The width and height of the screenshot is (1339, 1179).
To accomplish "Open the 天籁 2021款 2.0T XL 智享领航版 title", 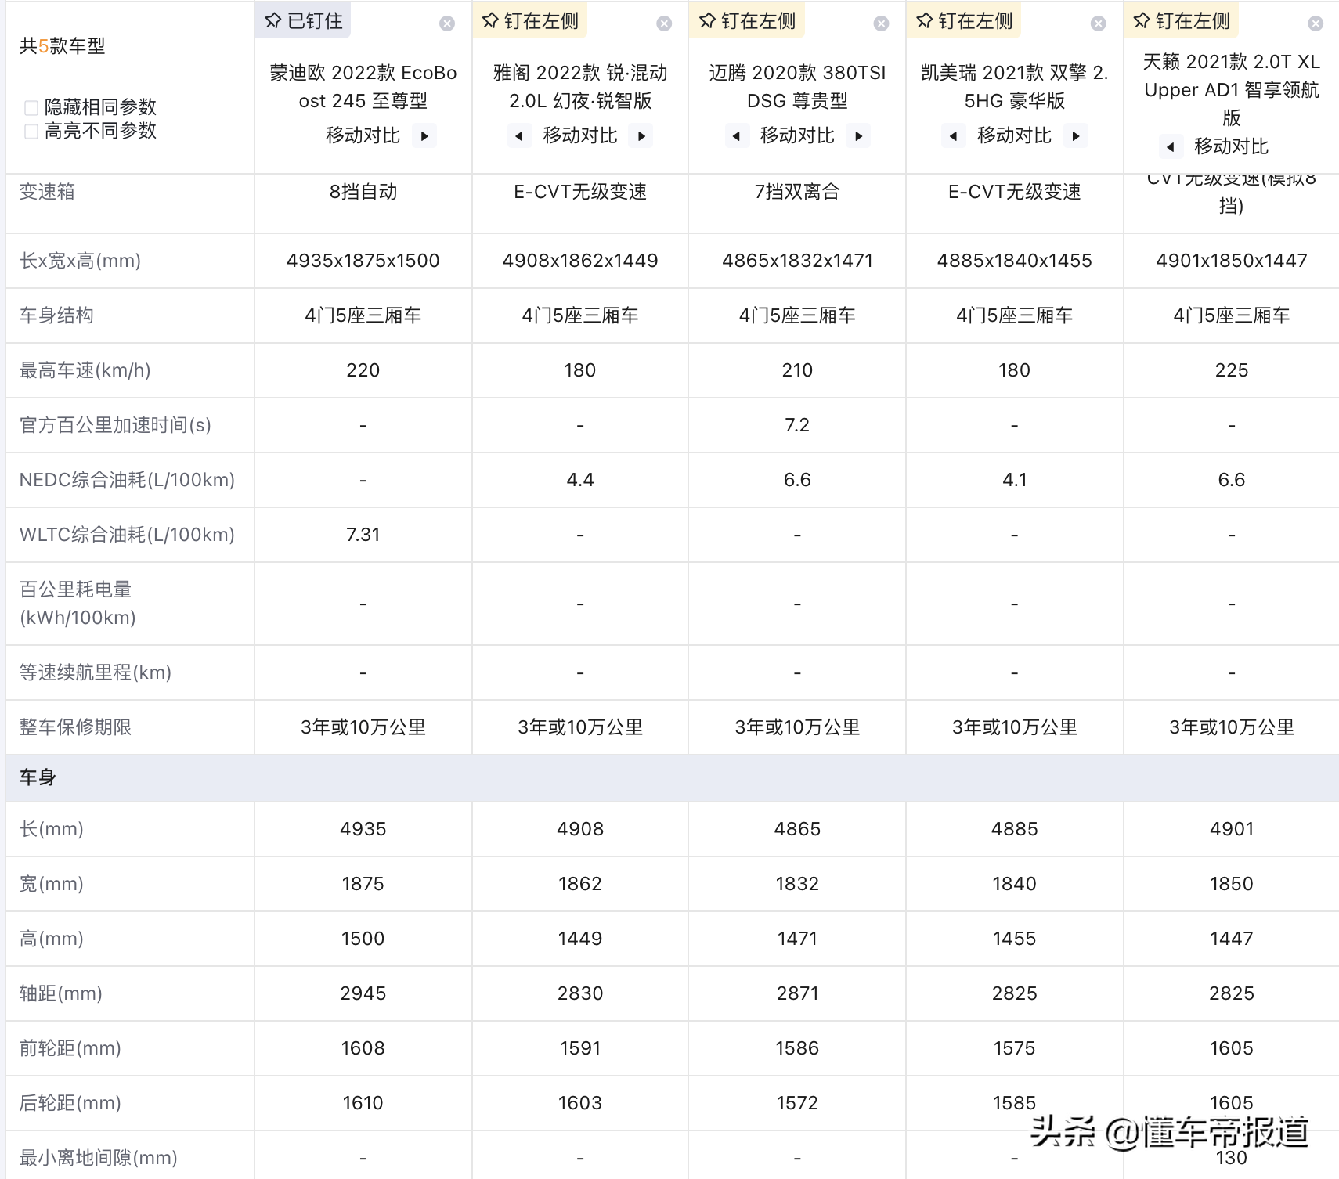I will tap(1232, 89).
